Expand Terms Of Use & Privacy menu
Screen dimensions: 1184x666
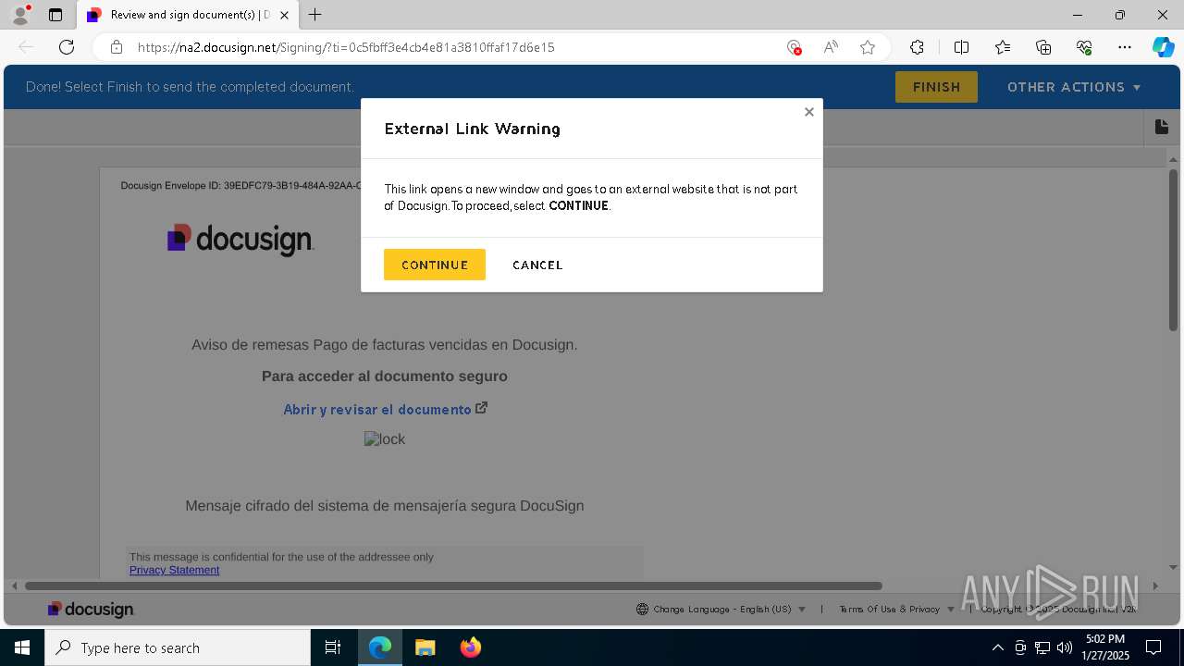(896, 609)
